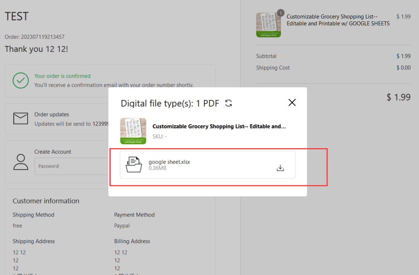Click the Order updates label

click(52, 114)
